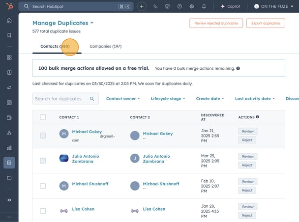The image size is (299, 222).
Task: Open Last activity date filter dropdown
Action: click(255, 99)
